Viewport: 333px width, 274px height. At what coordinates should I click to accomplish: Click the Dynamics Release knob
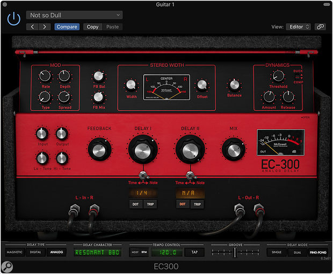pos(288,97)
